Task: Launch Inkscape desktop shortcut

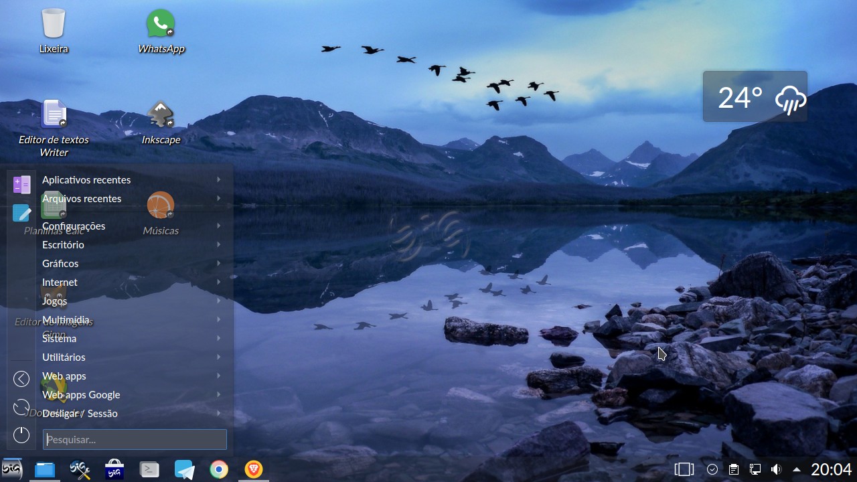Action: (161, 114)
